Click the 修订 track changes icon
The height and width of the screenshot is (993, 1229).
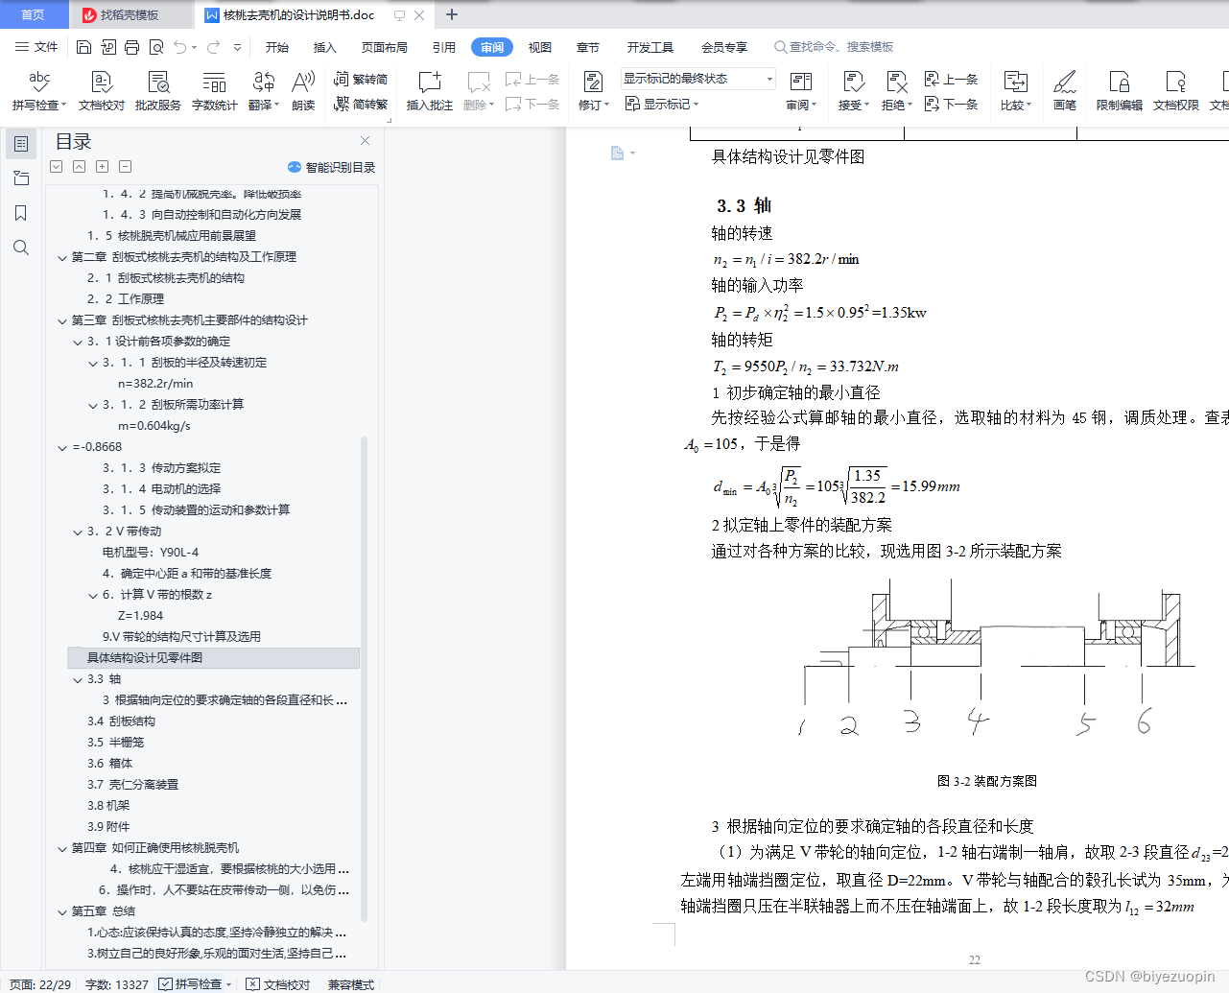tap(593, 82)
